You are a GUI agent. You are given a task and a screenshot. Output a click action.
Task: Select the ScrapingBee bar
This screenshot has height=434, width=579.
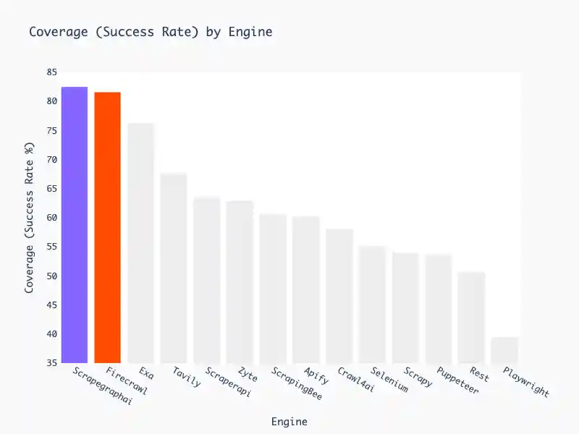tap(273, 288)
